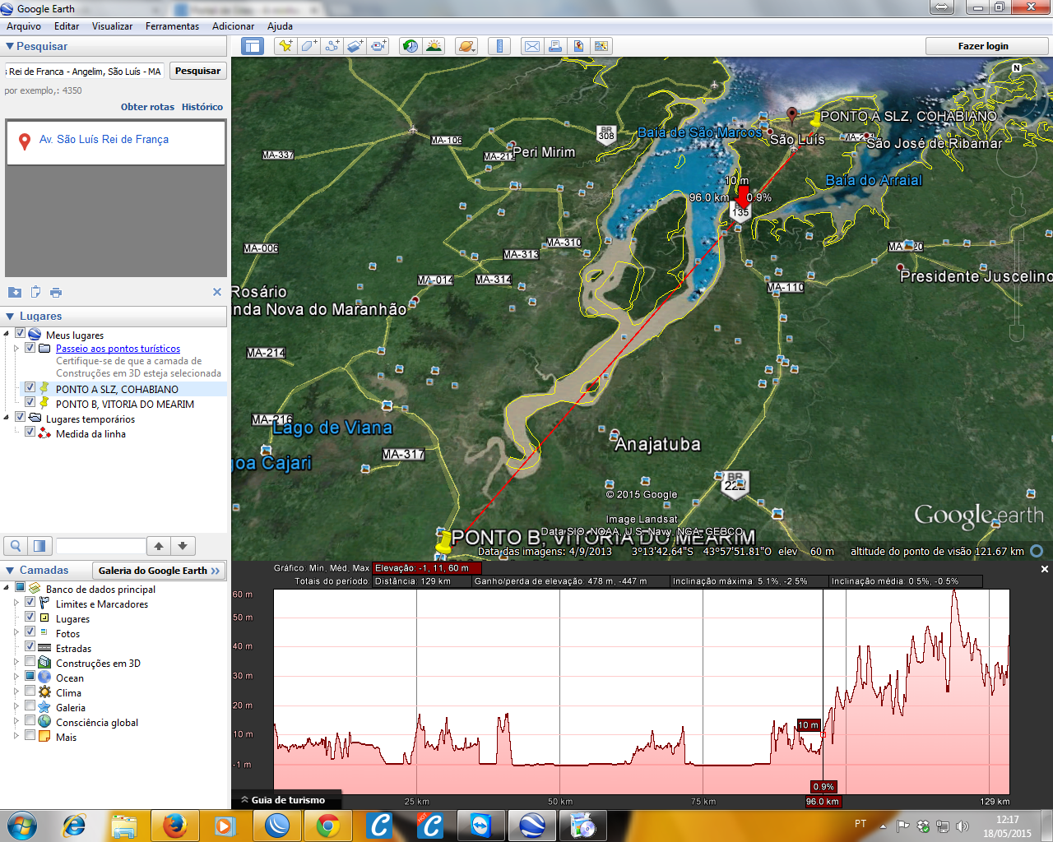Click the yellow PONTO B pushpin on the map
This screenshot has width=1053, height=842.
tap(444, 543)
